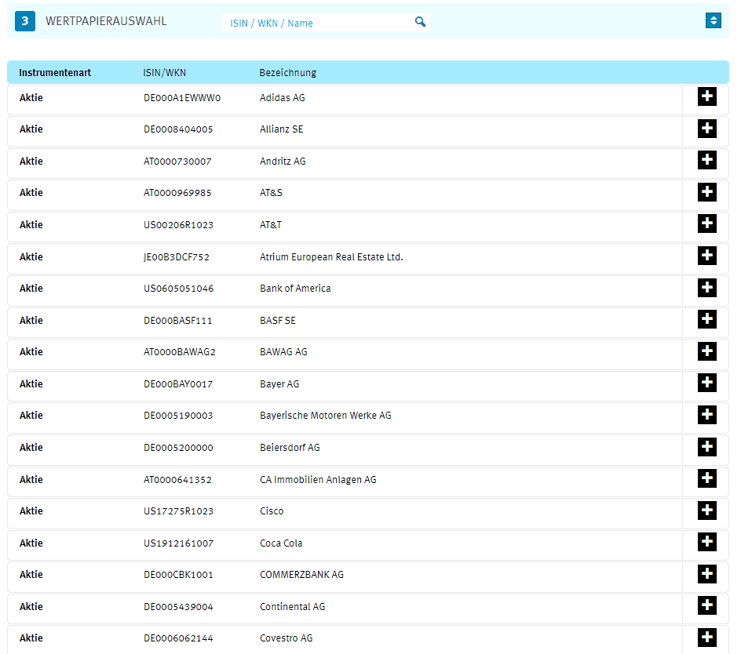This screenshot has height=654, width=741.
Task: Select ISIN DE000CBK1001
Action: pyautogui.click(x=178, y=575)
